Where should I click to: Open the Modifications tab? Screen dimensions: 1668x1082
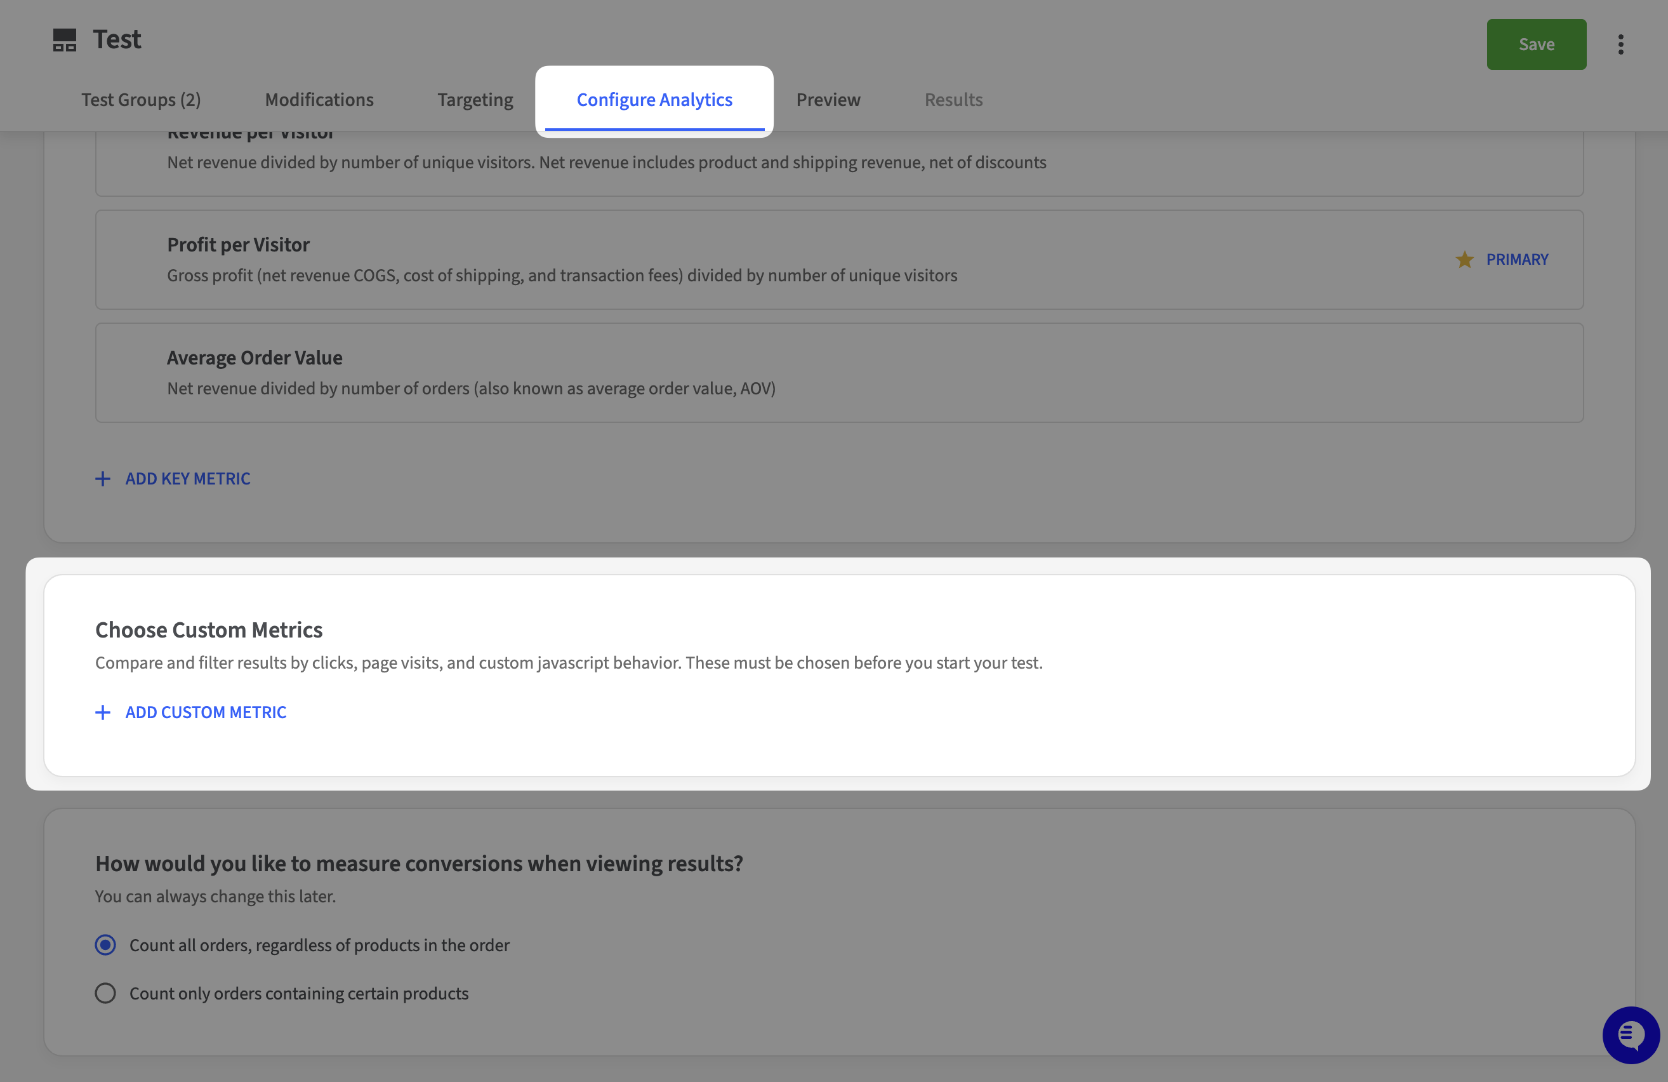point(319,100)
